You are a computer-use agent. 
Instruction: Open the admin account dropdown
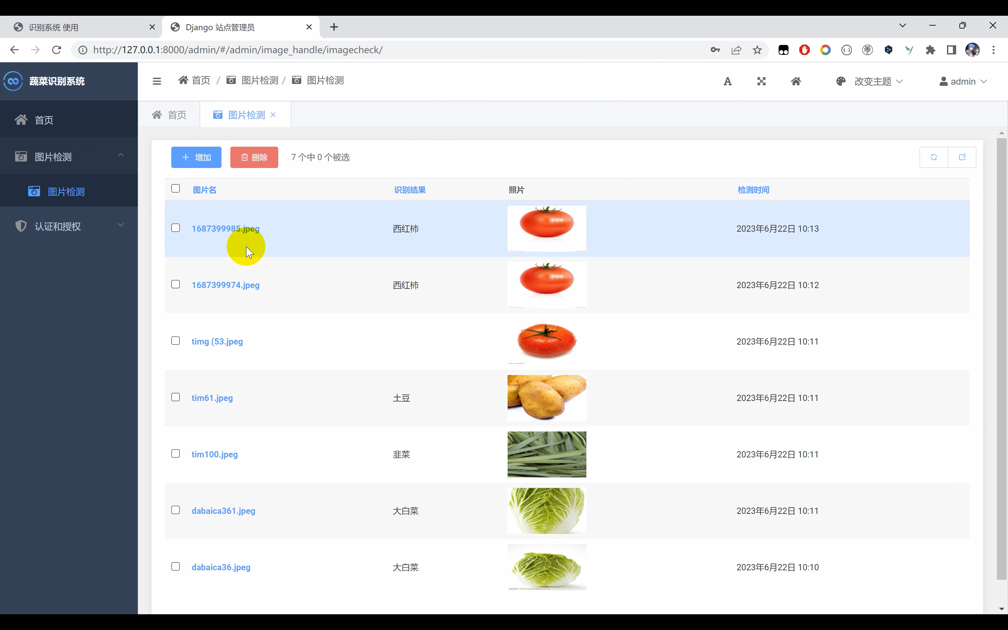963,81
